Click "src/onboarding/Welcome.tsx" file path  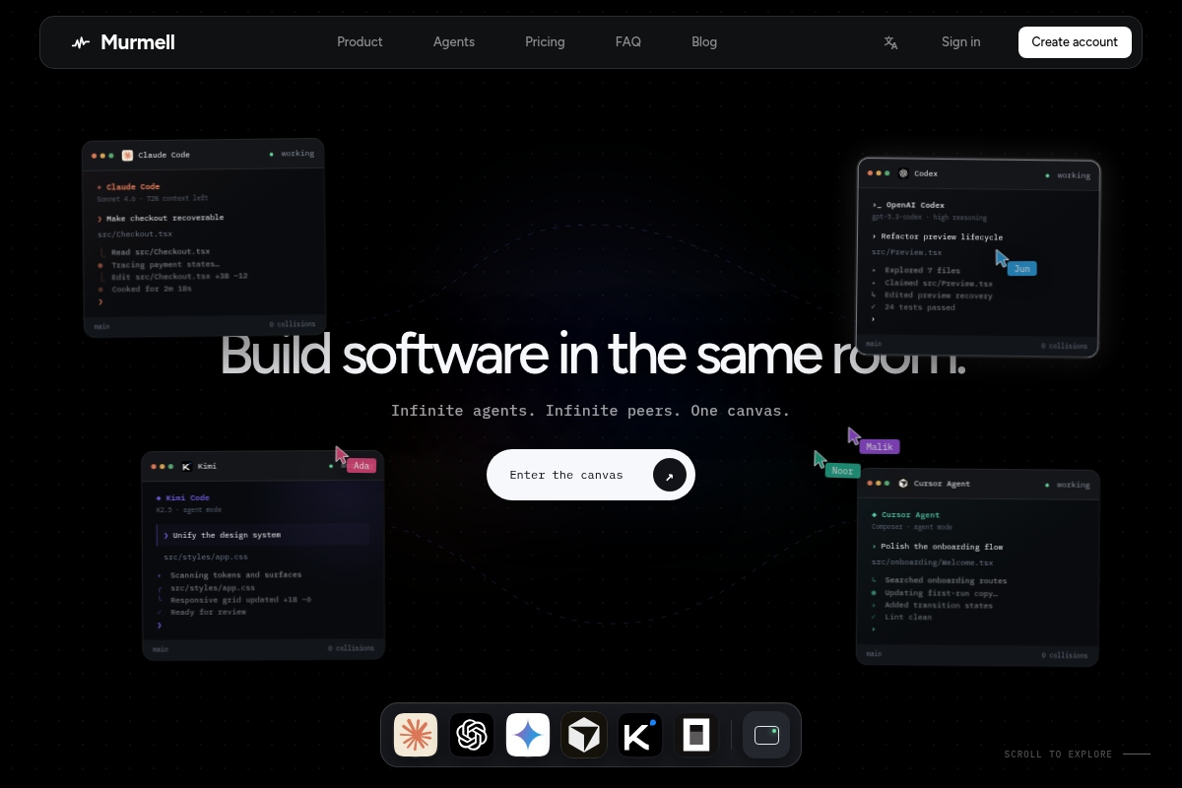click(x=934, y=562)
